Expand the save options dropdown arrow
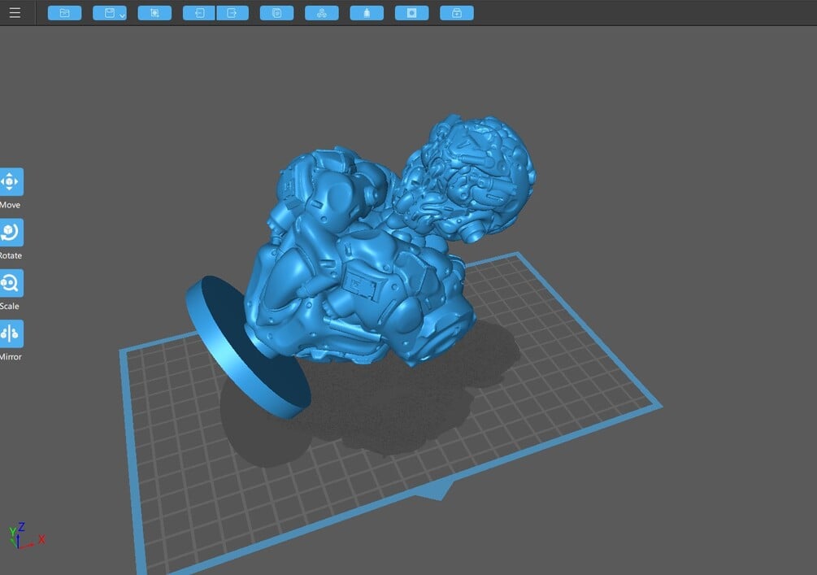817x575 pixels. [122, 15]
